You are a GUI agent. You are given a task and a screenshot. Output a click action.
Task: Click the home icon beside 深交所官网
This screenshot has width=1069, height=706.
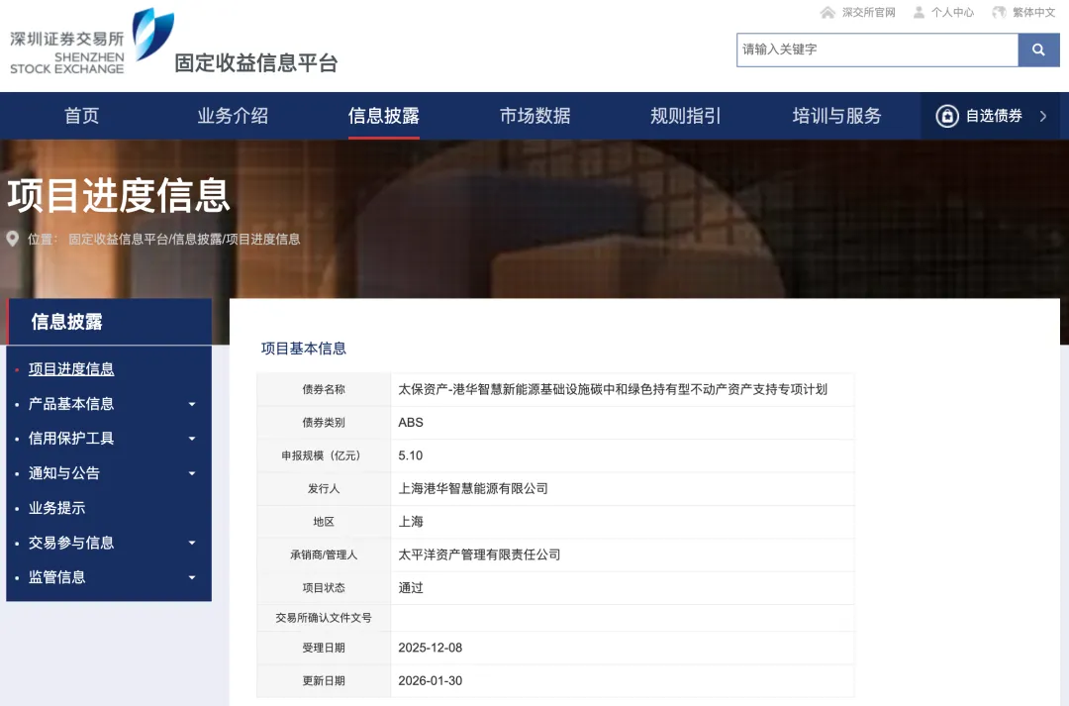pyautogui.click(x=827, y=12)
